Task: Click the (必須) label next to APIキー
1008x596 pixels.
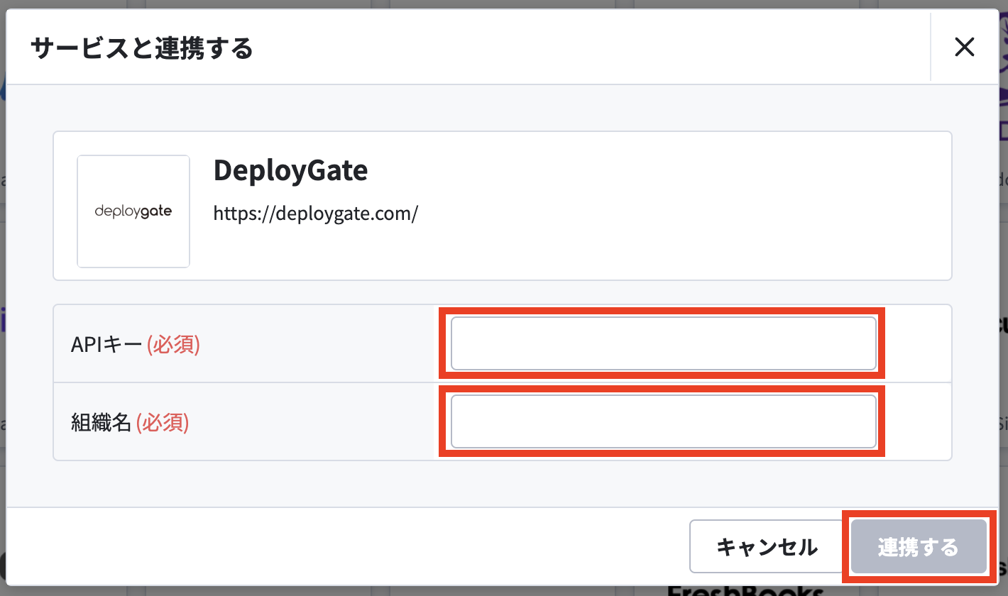Action: click(172, 345)
